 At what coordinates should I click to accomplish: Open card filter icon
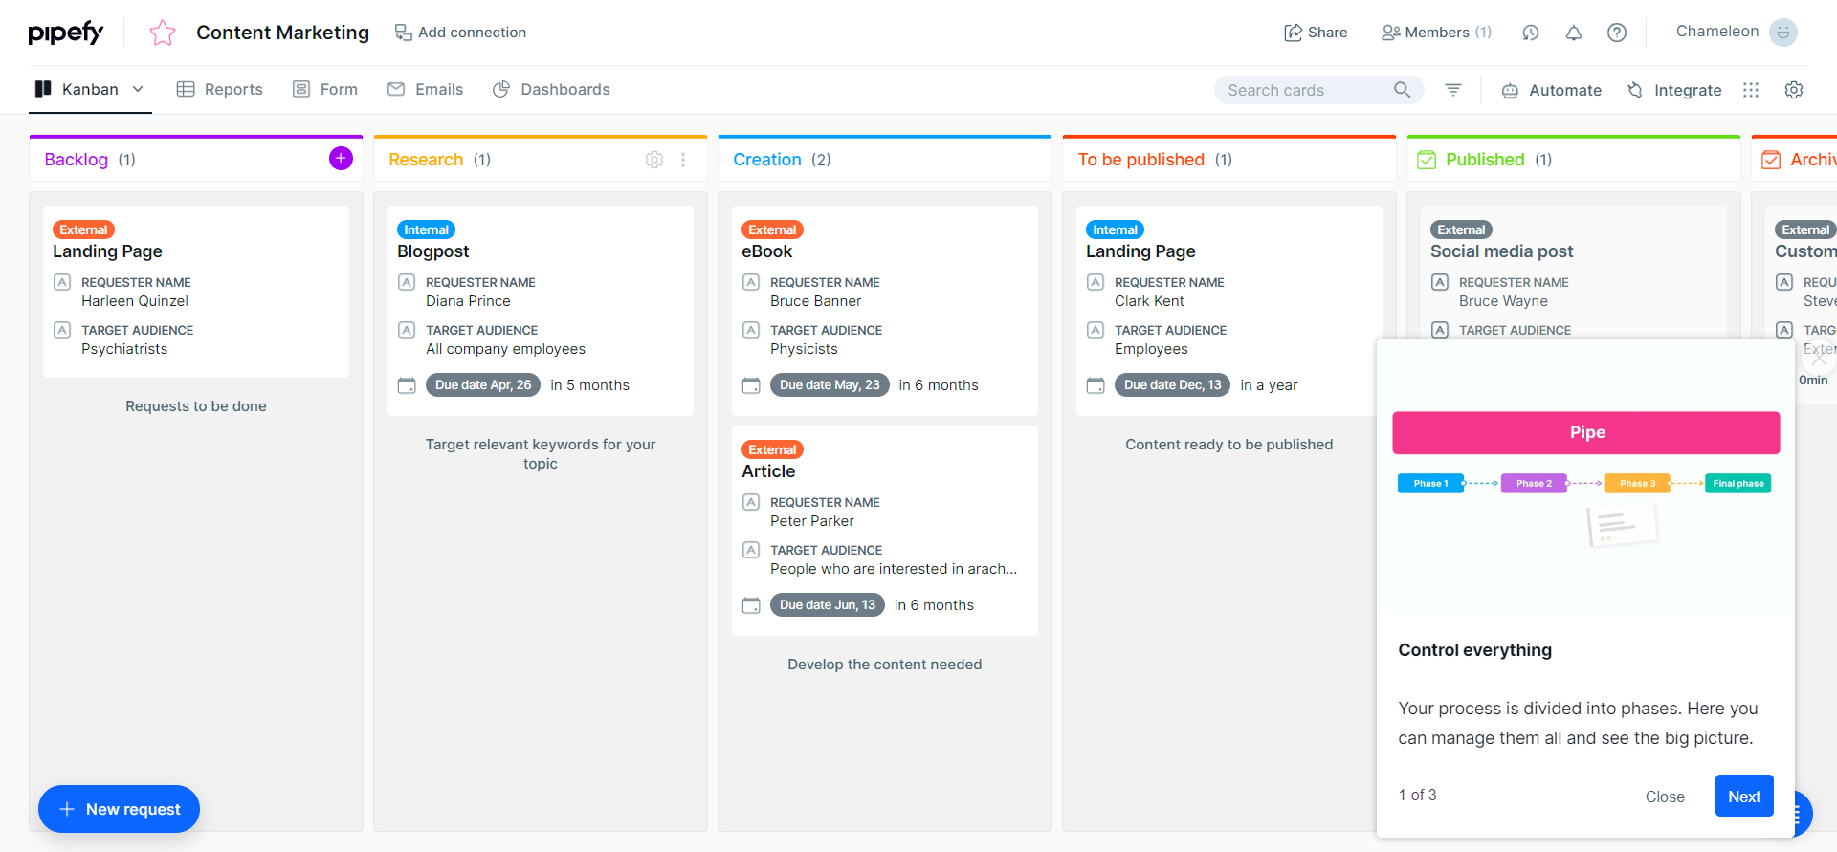click(x=1453, y=90)
